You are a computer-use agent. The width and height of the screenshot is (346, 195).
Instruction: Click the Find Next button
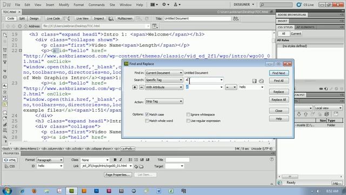click(x=279, y=73)
